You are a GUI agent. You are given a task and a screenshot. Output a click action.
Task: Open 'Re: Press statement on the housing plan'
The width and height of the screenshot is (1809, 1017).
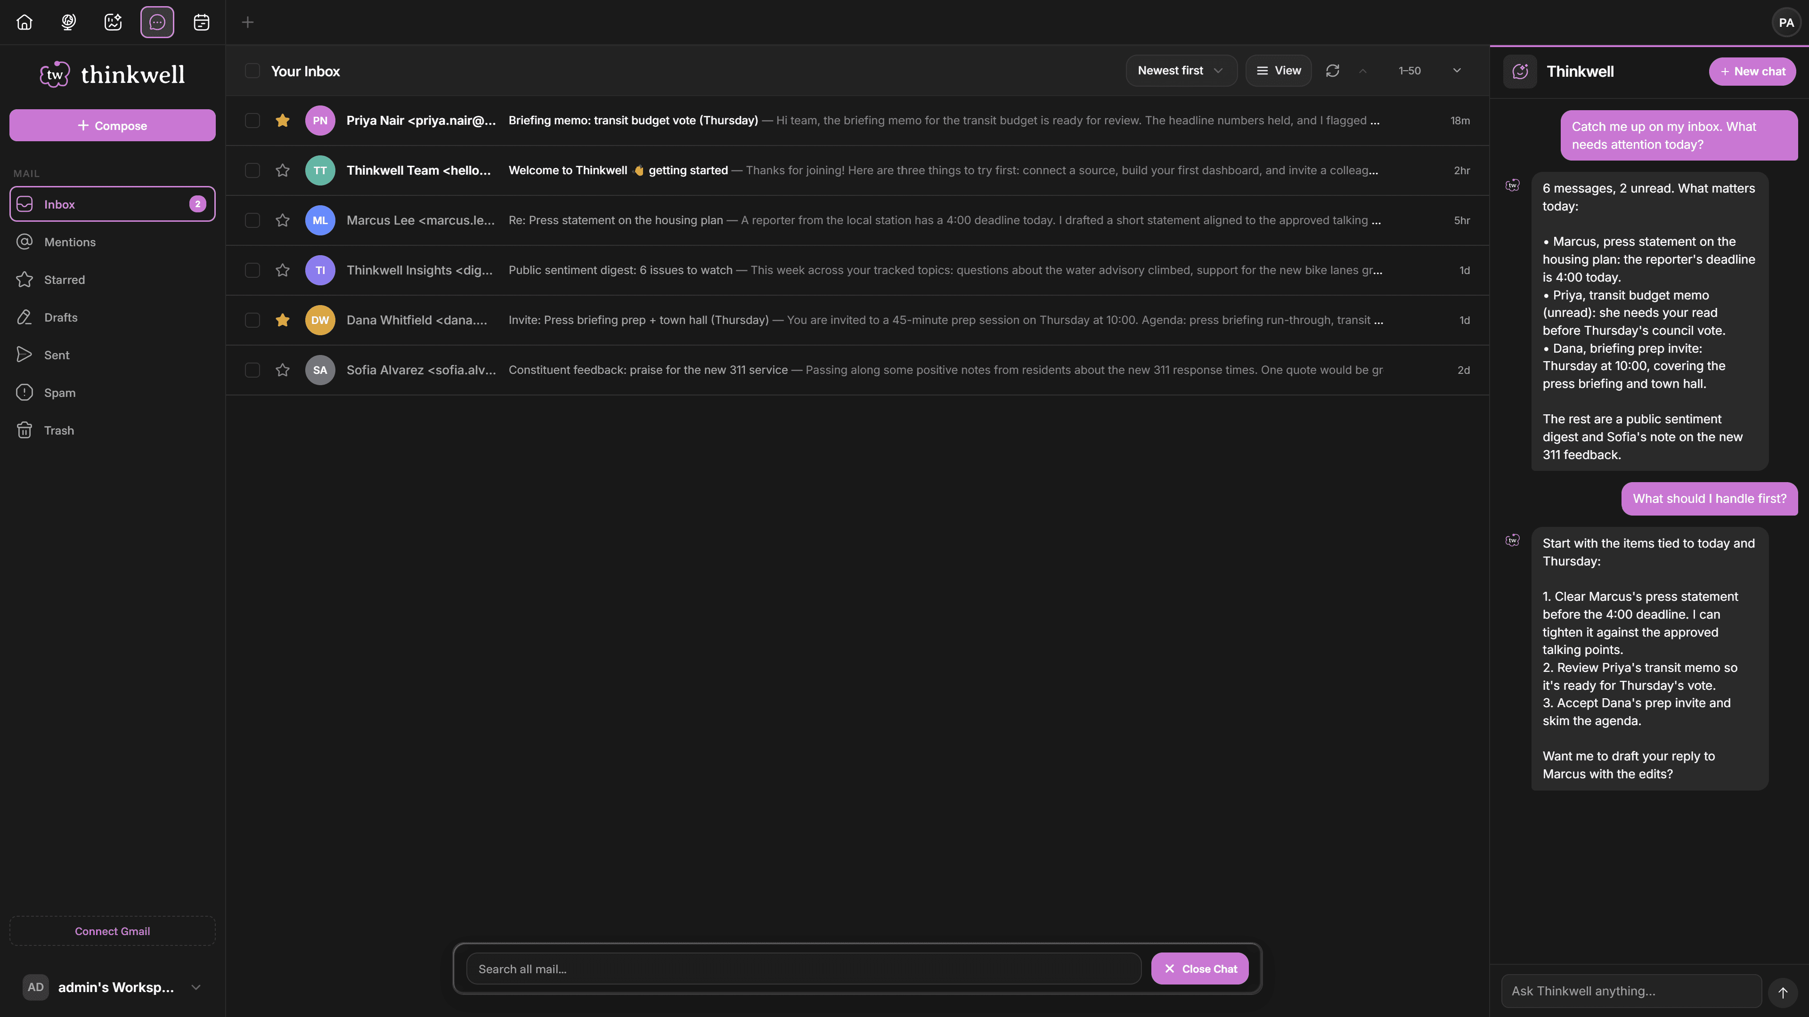(857, 220)
